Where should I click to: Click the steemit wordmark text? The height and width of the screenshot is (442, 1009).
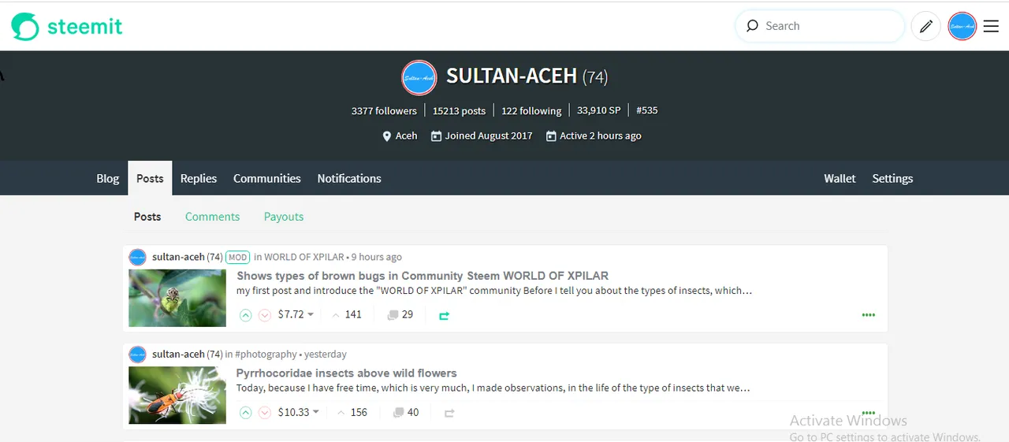click(85, 26)
